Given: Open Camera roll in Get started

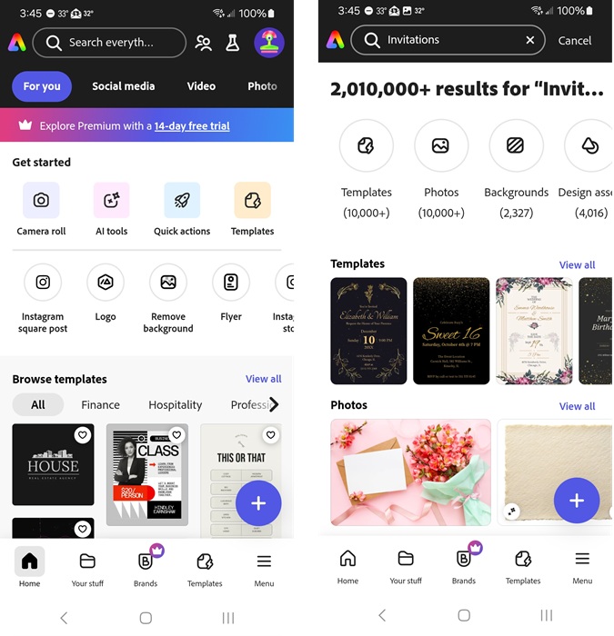Looking at the screenshot, I should [41, 201].
